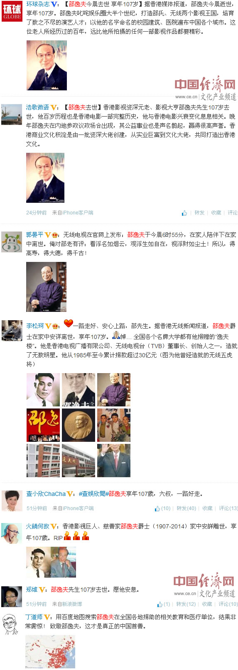Open username link 丁道师

34,617
